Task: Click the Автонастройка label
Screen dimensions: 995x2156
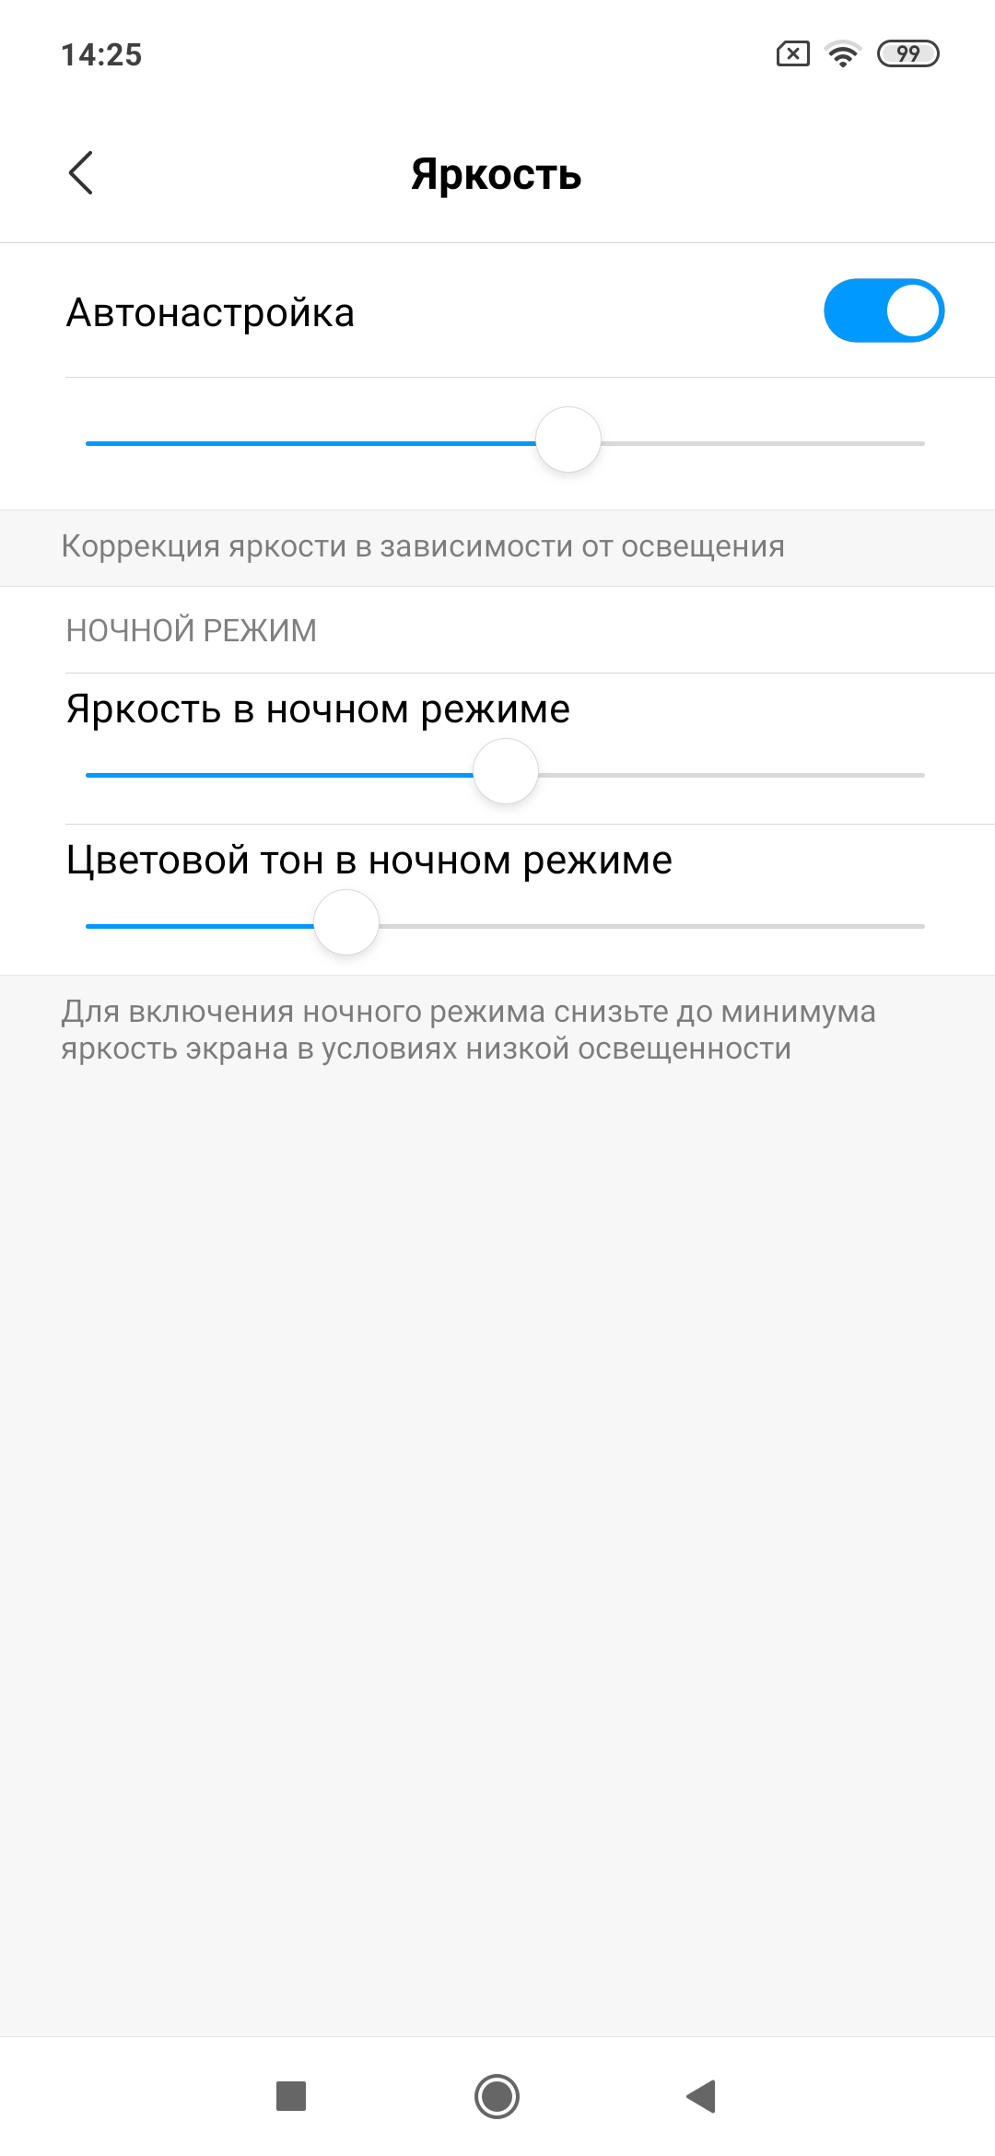Action: click(210, 312)
